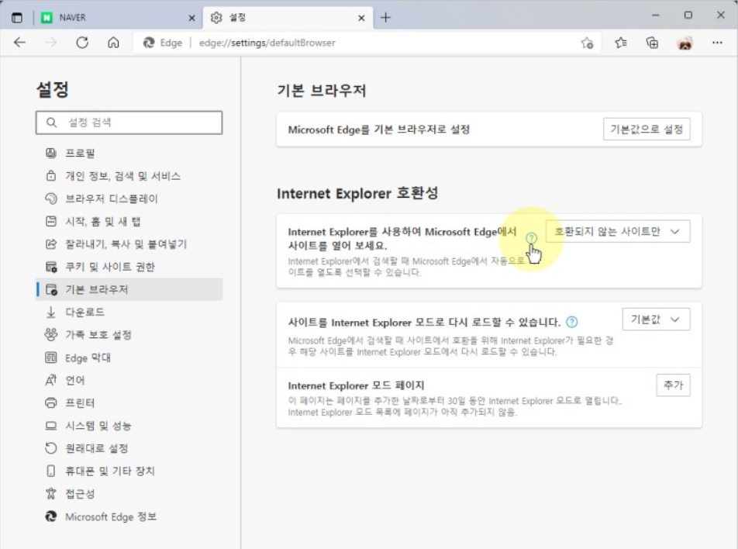Click the 기본 브라우저 heading text
The image size is (738, 549).
tap(322, 91)
